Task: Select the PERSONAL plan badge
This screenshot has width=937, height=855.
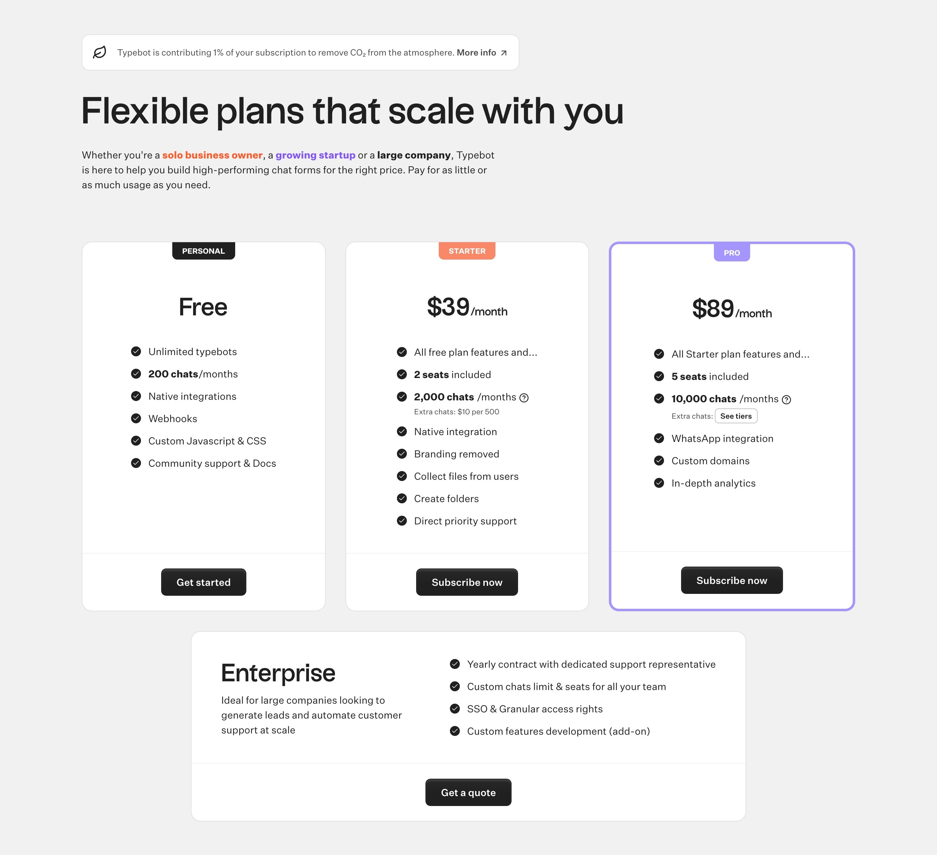Action: click(x=204, y=251)
